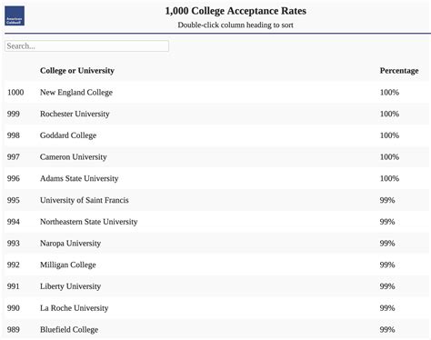Click rank number 996
Viewport: 431px width, 340px height.
tap(14, 178)
